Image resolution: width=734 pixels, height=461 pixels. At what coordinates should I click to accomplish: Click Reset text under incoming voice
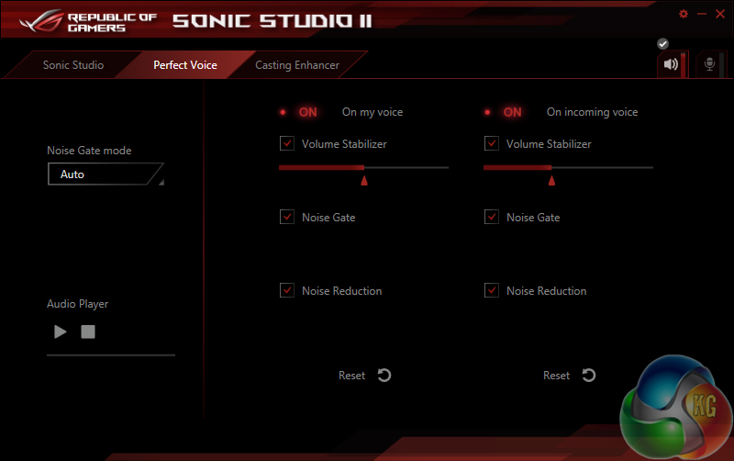pyautogui.click(x=556, y=376)
